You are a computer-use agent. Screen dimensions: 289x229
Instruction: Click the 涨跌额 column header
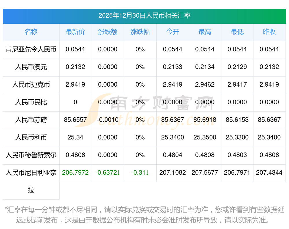pos(108,32)
